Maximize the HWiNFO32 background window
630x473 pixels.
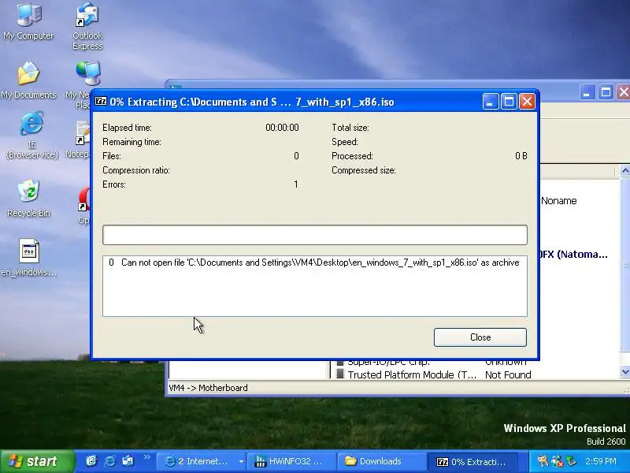coord(606,92)
